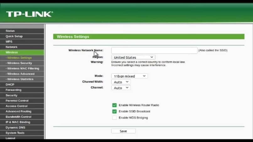The width and height of the screenshot is (253, 142).
Task: Click the "Enable Wireless Router Radio" label text
Action: [x=139, y=105]
